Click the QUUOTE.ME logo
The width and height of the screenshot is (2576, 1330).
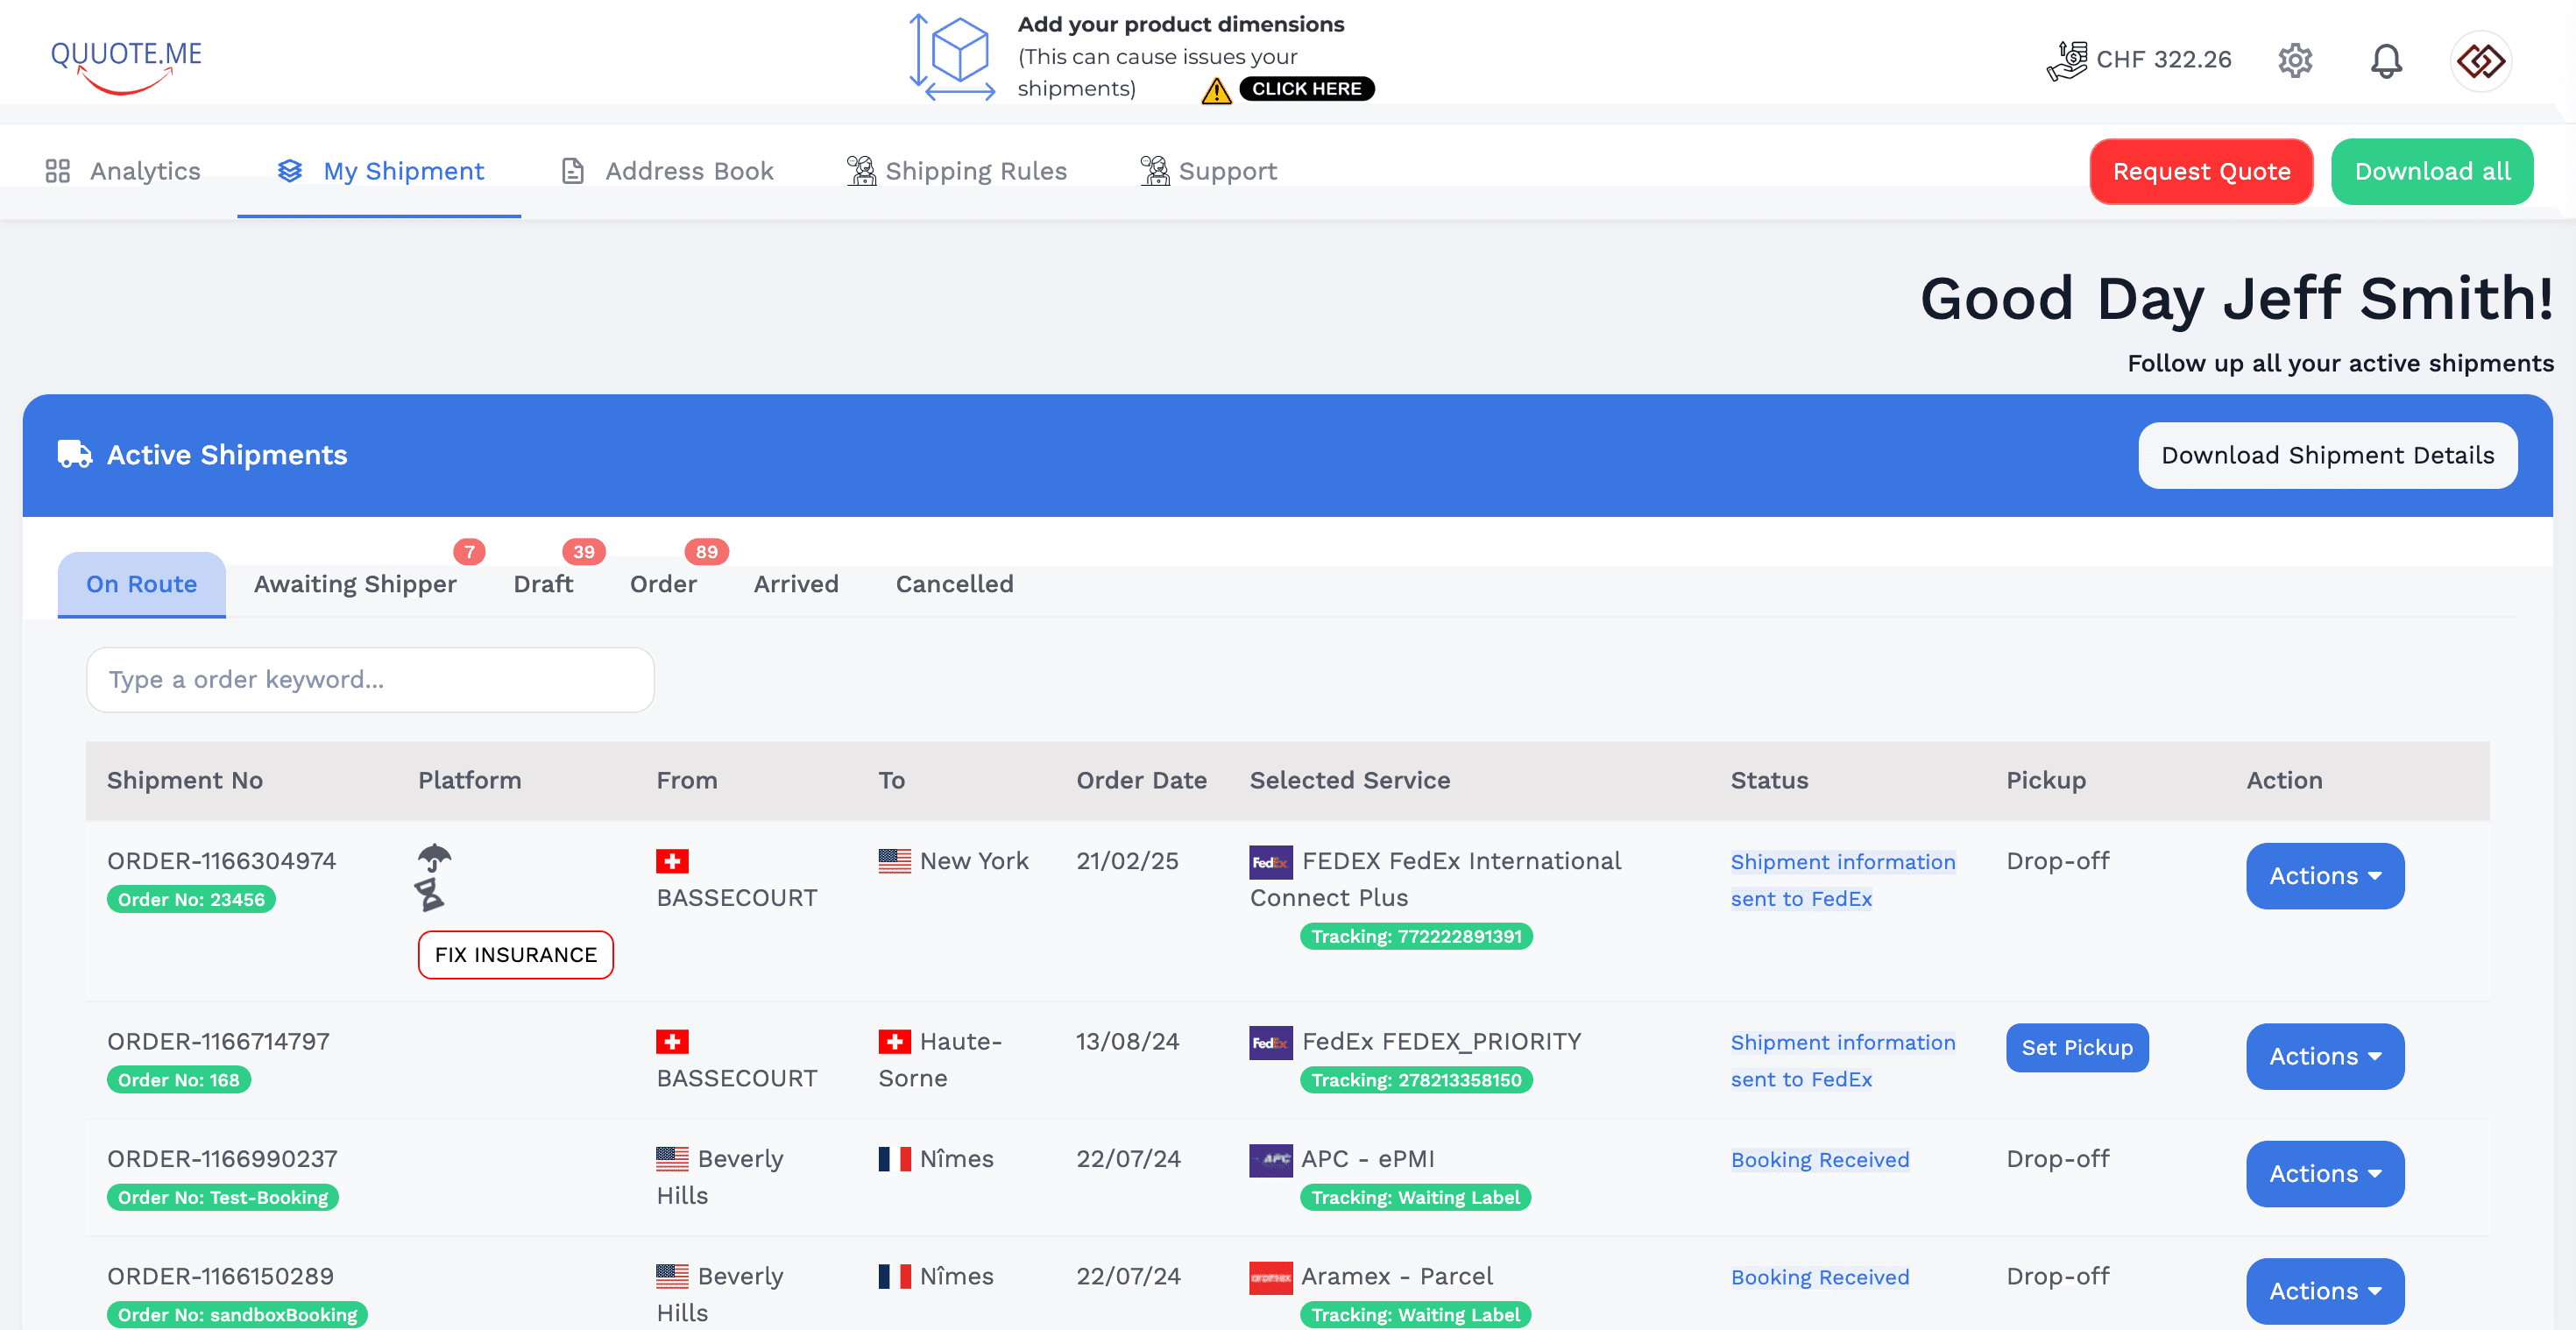pyautogui.click(x=125, y=60)
